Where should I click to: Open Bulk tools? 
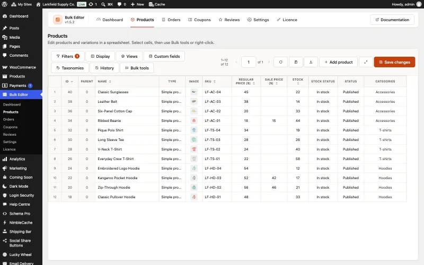coord(137,68)
